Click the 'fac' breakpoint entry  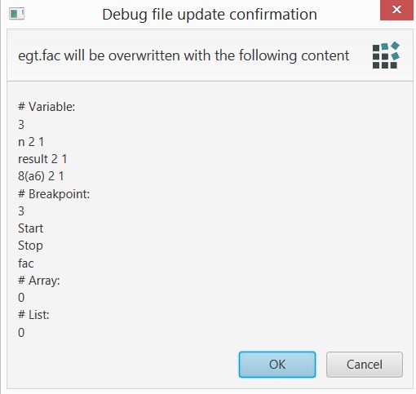(26, 263)
